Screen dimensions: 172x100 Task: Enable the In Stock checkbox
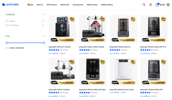pyautogui.click(x=7, y=21)
